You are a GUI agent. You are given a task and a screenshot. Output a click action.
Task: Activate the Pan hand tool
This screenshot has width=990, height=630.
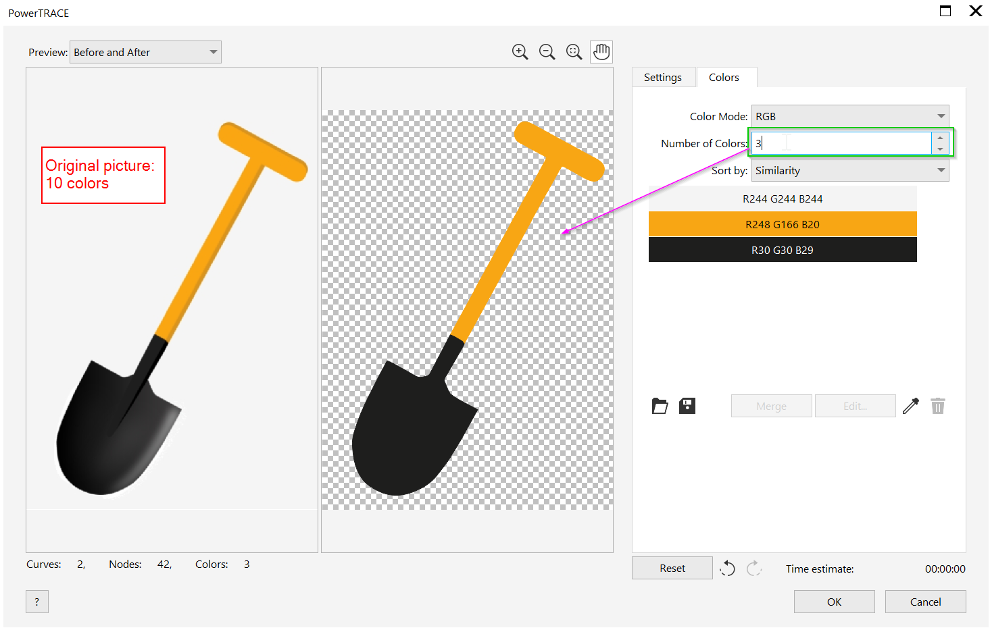click(601, 52)
